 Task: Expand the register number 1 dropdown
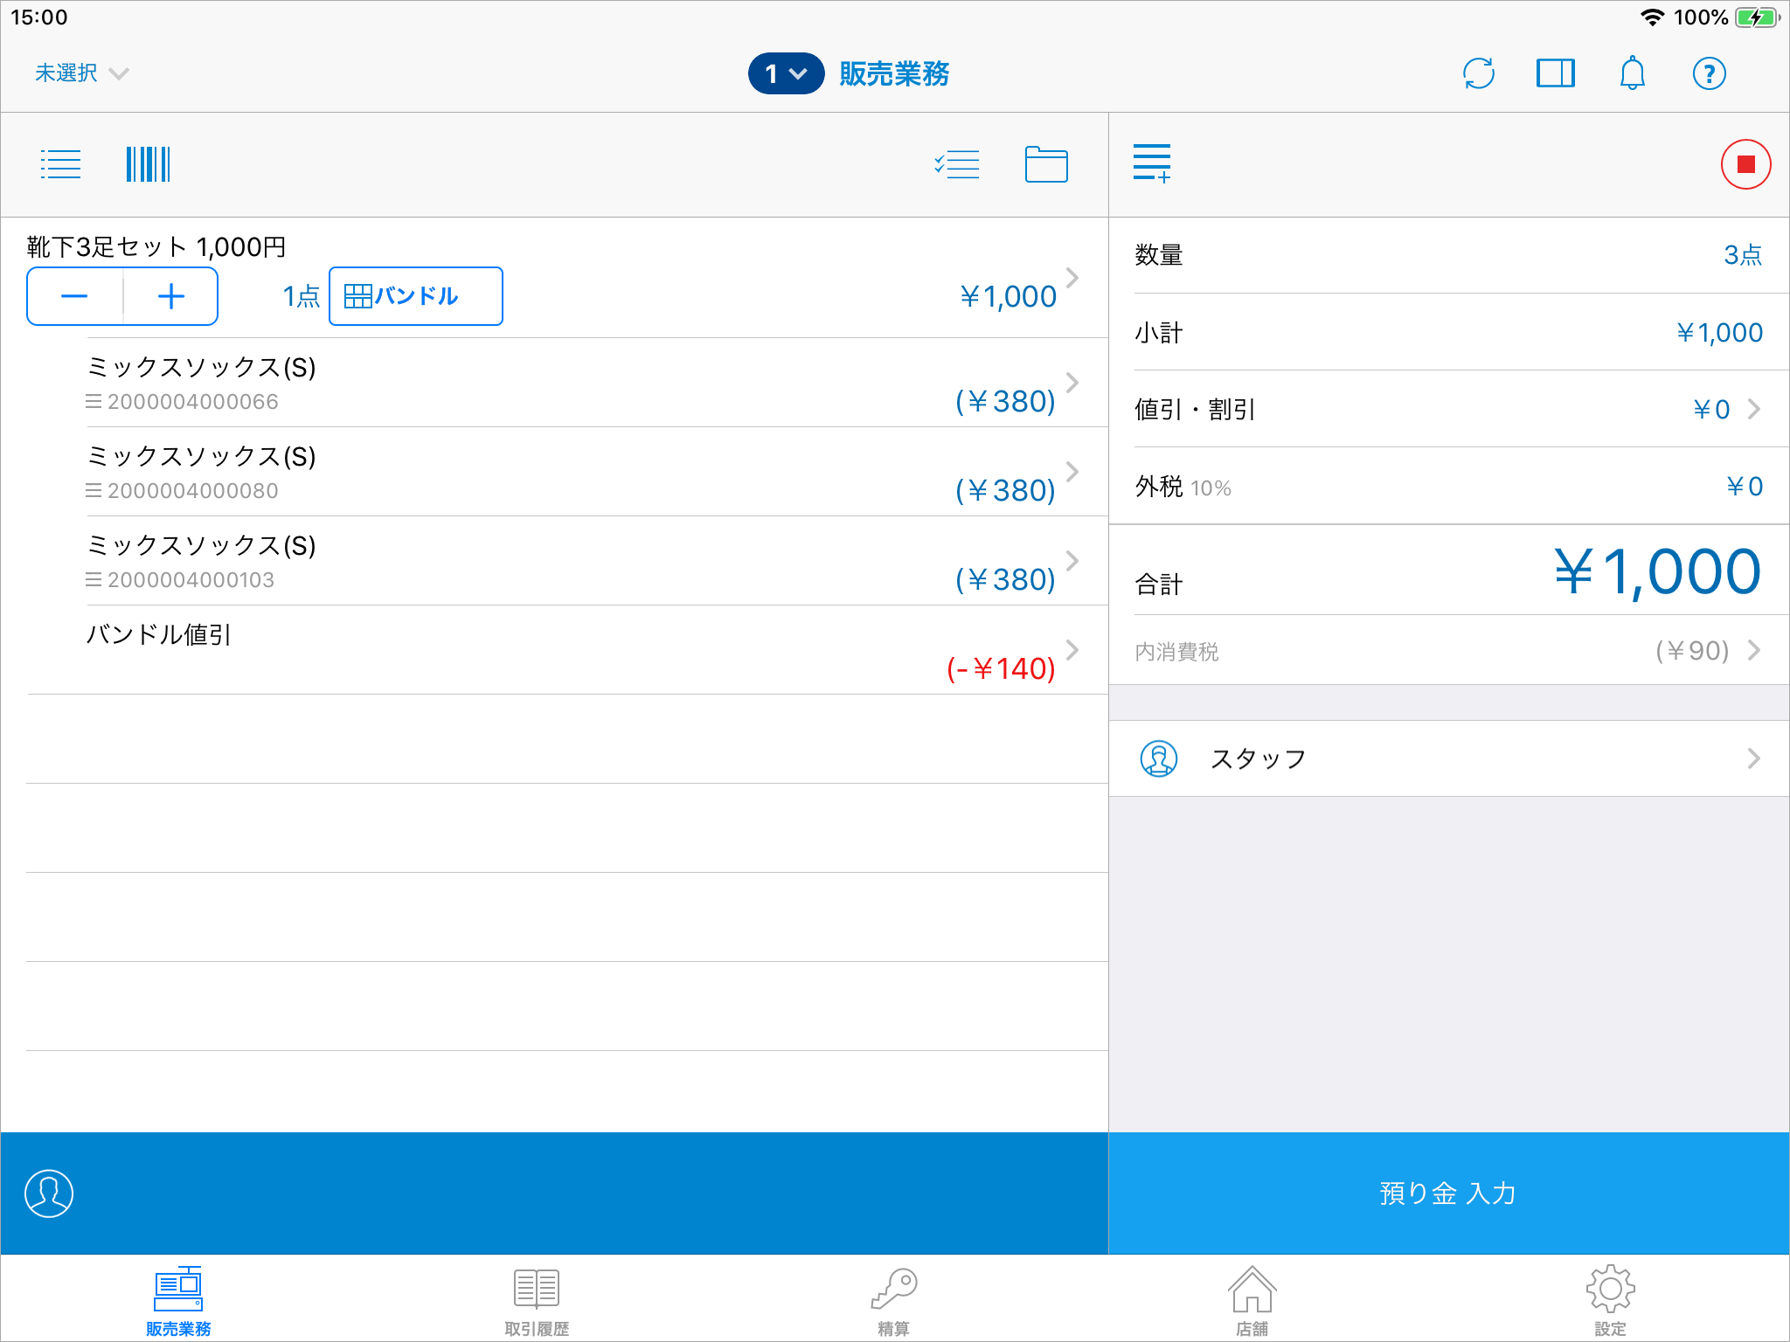click(x=786, y=73)
